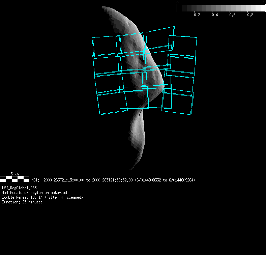Click the 0.4 tick label on color bar
Screen dimensions: 266x255
pos(215,15)
